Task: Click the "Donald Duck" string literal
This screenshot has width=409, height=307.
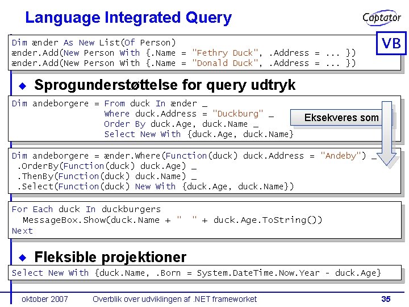Action: (225, 63)
